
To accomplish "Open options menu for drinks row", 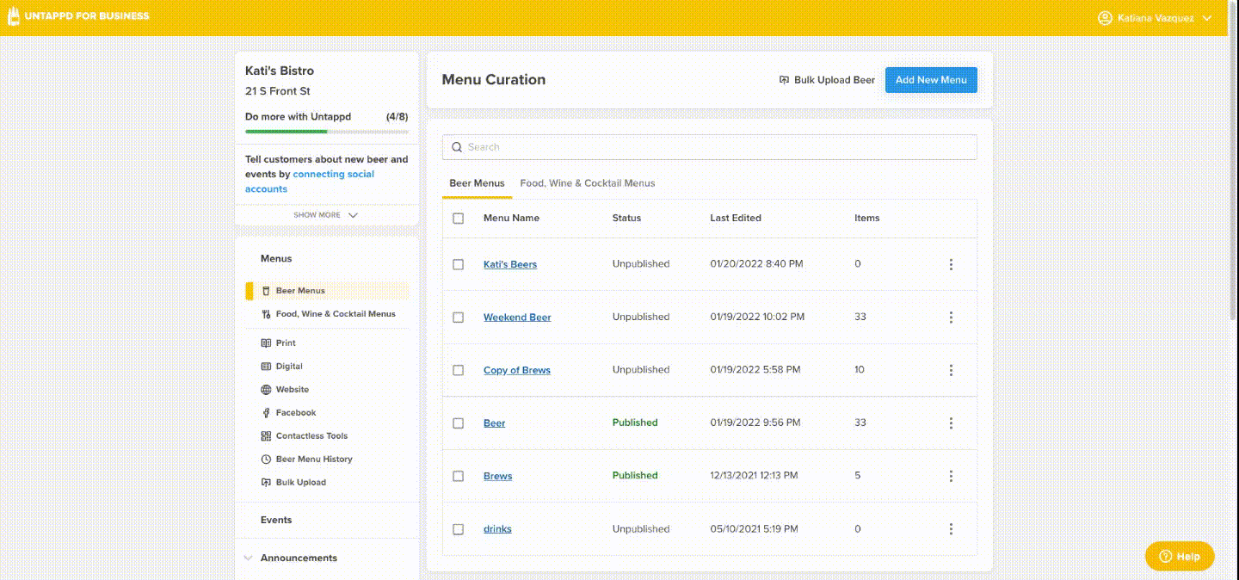I will [x=951, y=529].
